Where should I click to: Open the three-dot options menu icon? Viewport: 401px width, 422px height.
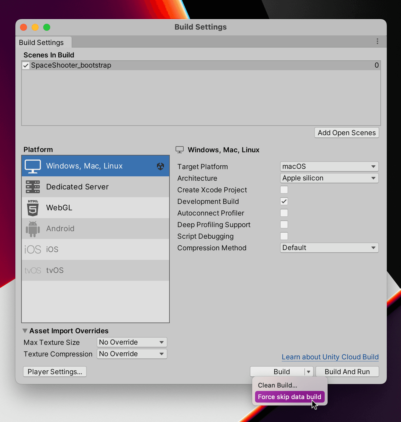(377, 41)
